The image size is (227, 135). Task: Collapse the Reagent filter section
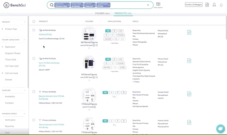coord(24,22)
